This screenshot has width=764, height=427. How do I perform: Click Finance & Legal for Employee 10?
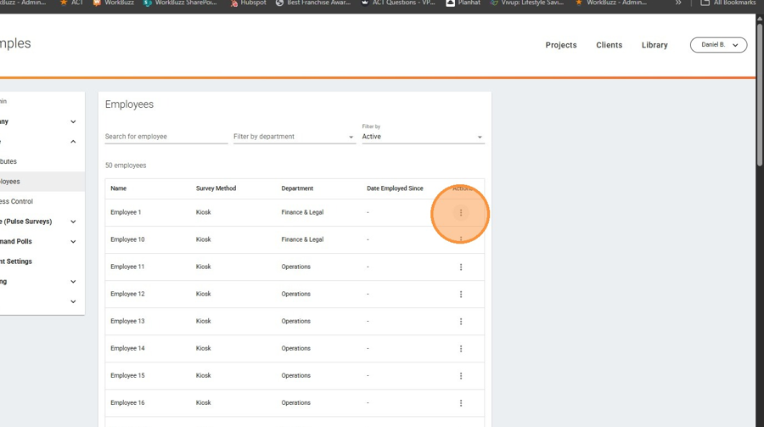(x=302, y=240)
